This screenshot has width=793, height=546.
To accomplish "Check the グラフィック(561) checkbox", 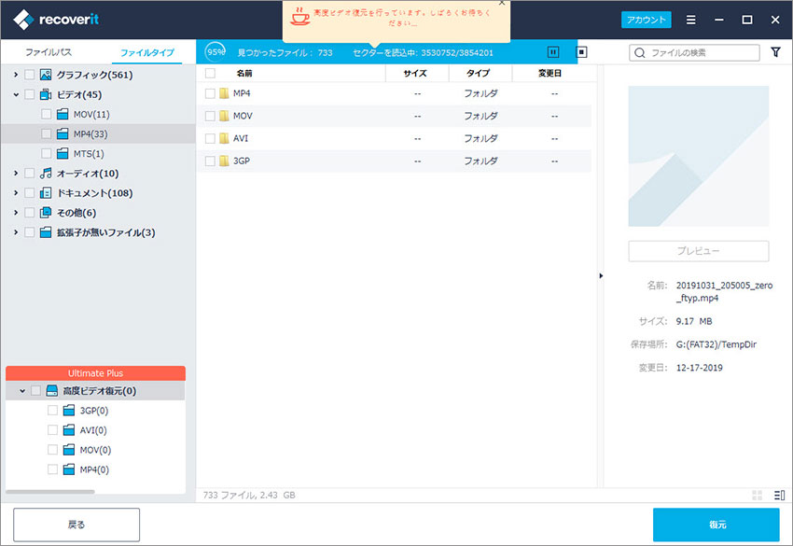I will 29,75.
